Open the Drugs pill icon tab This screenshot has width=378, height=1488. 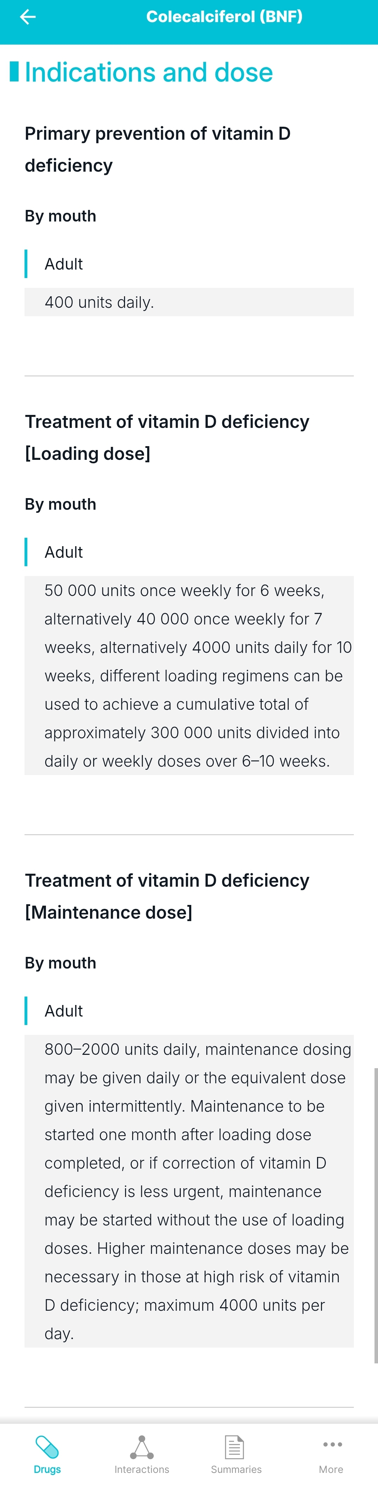pyautogui.click(x=47, y=1447)
